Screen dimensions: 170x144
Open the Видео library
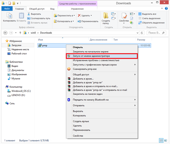coord(13,66)
